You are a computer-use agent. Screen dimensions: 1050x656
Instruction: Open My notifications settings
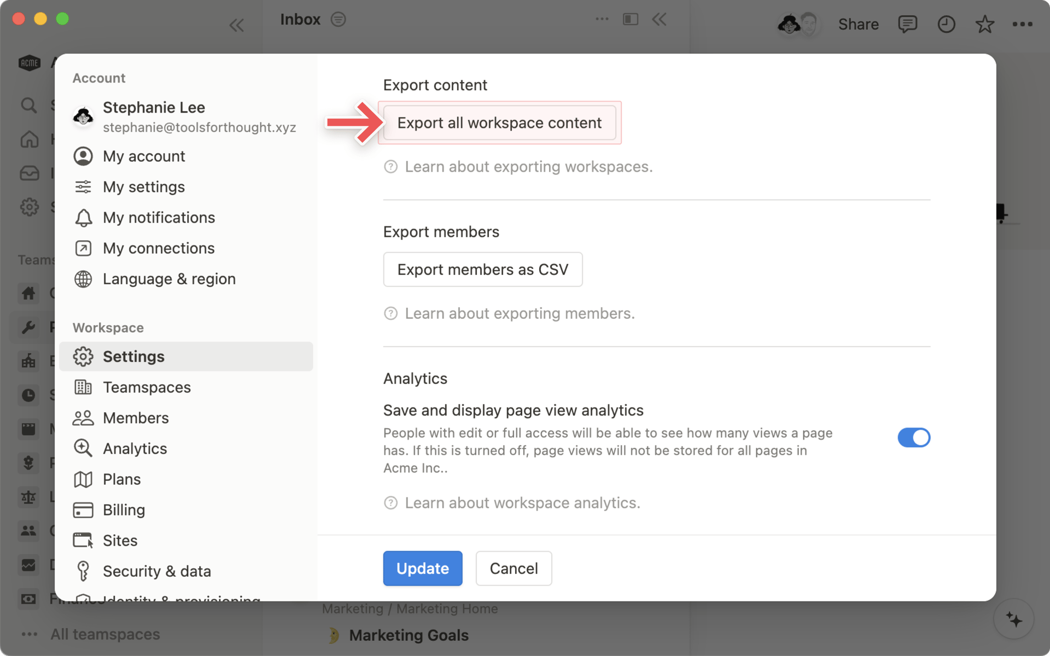(159, 218)
